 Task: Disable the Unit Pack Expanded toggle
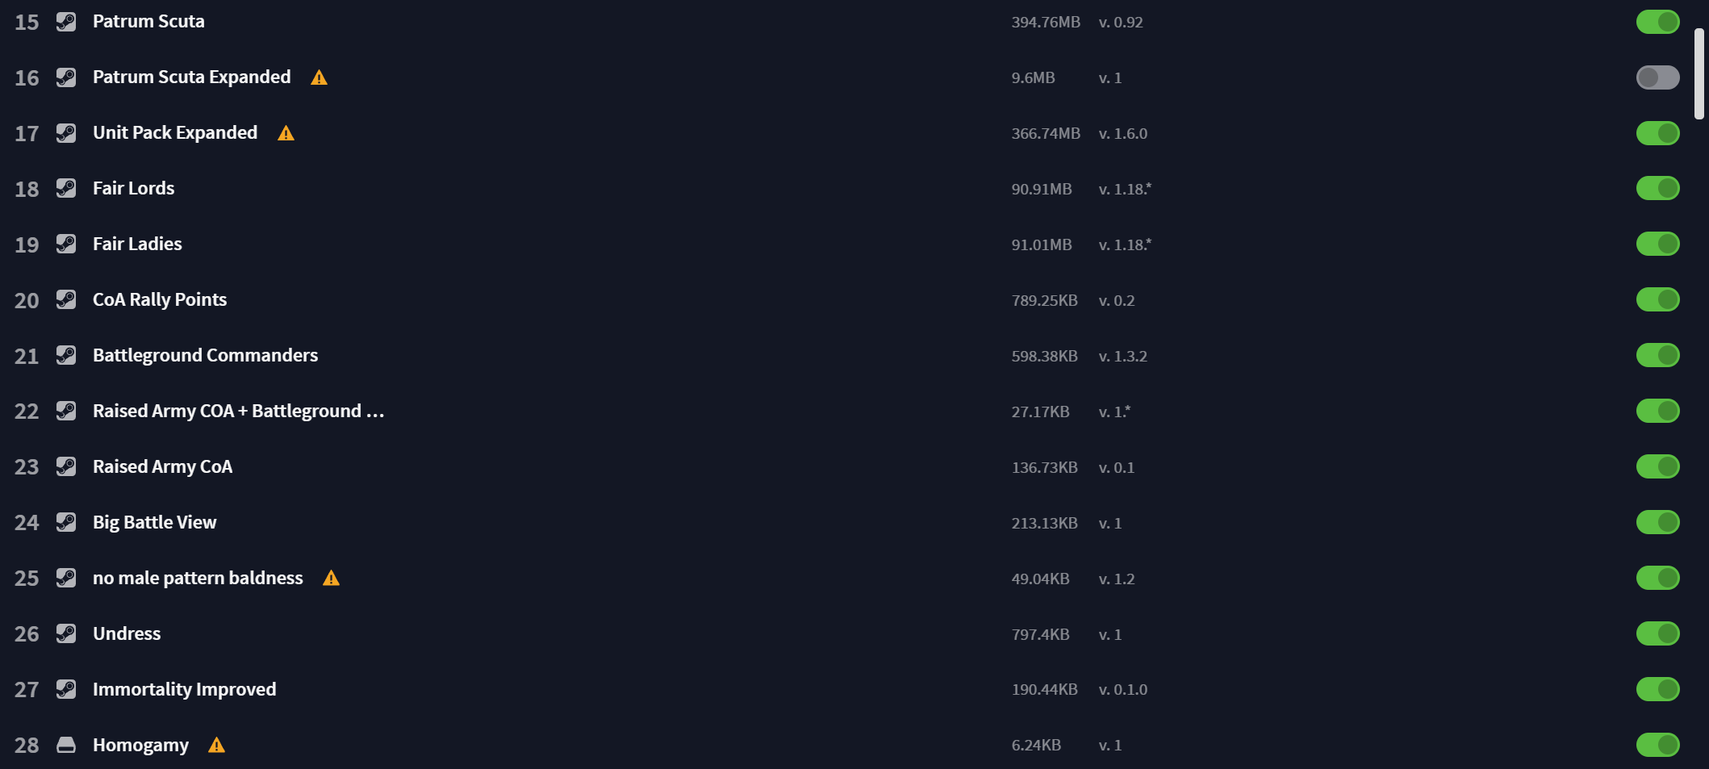coord(1657,133)
